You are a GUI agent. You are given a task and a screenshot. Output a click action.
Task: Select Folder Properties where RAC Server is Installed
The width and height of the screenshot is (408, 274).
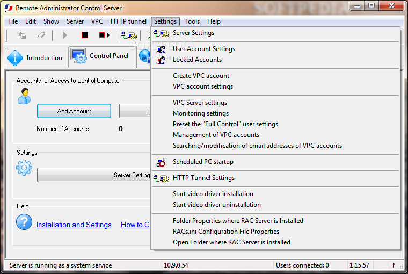pos(275,221)
